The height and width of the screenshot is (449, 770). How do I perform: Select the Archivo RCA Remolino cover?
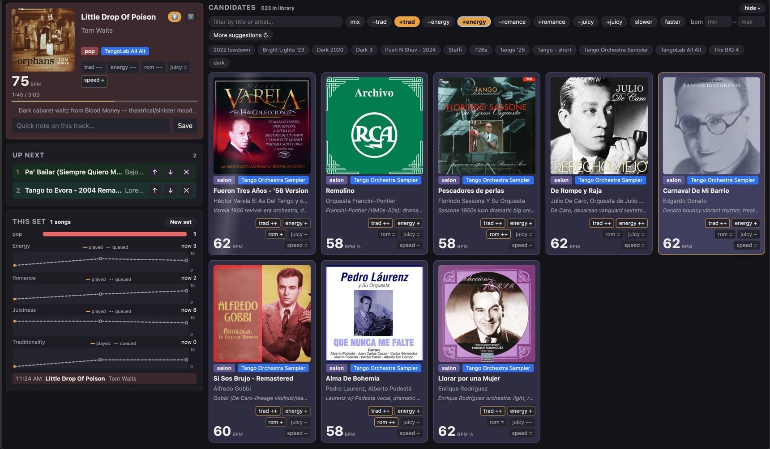tap(374, 126)
